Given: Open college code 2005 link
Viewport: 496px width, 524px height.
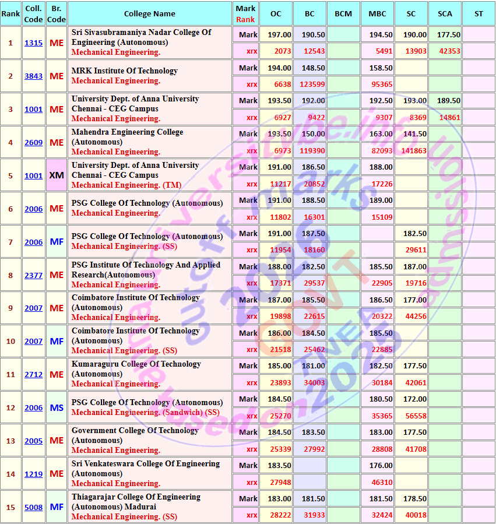Looking at the screenshot, I should coord(33,441).
